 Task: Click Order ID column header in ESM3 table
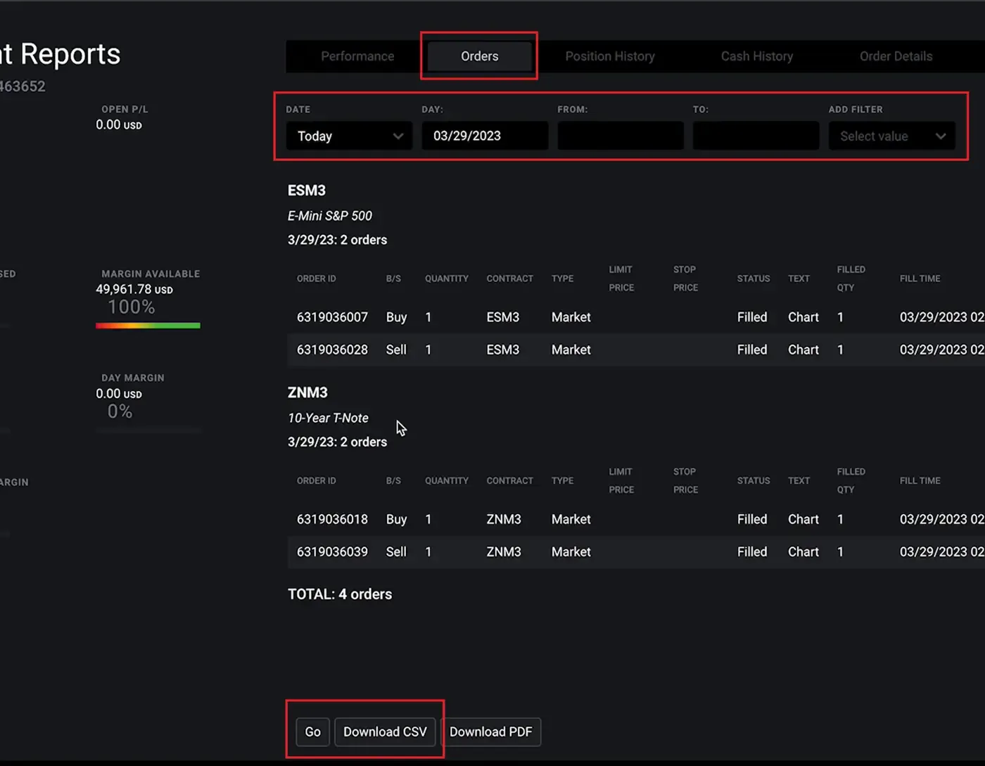317,279
